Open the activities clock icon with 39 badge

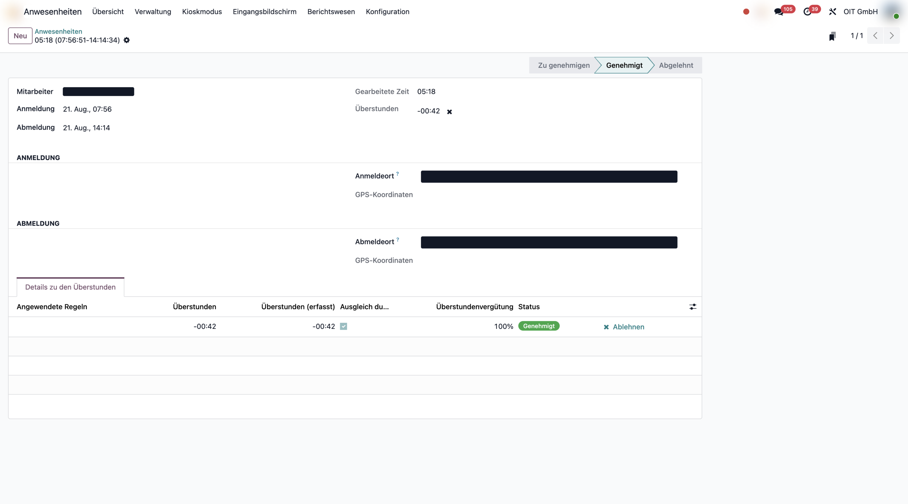807,12
